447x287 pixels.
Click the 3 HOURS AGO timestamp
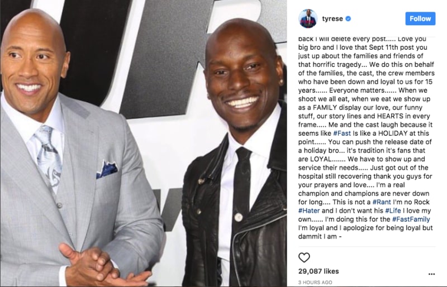[315, 283]
